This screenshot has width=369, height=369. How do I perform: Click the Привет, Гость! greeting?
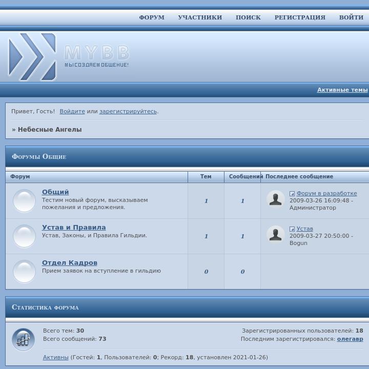(33, 111)
